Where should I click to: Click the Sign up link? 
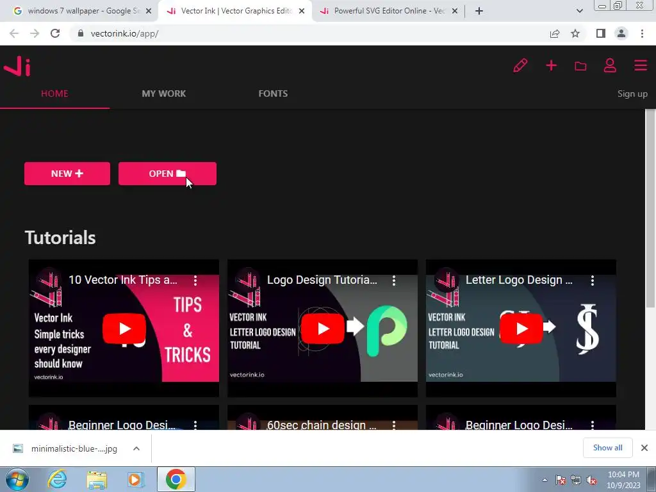coord(632,94)
